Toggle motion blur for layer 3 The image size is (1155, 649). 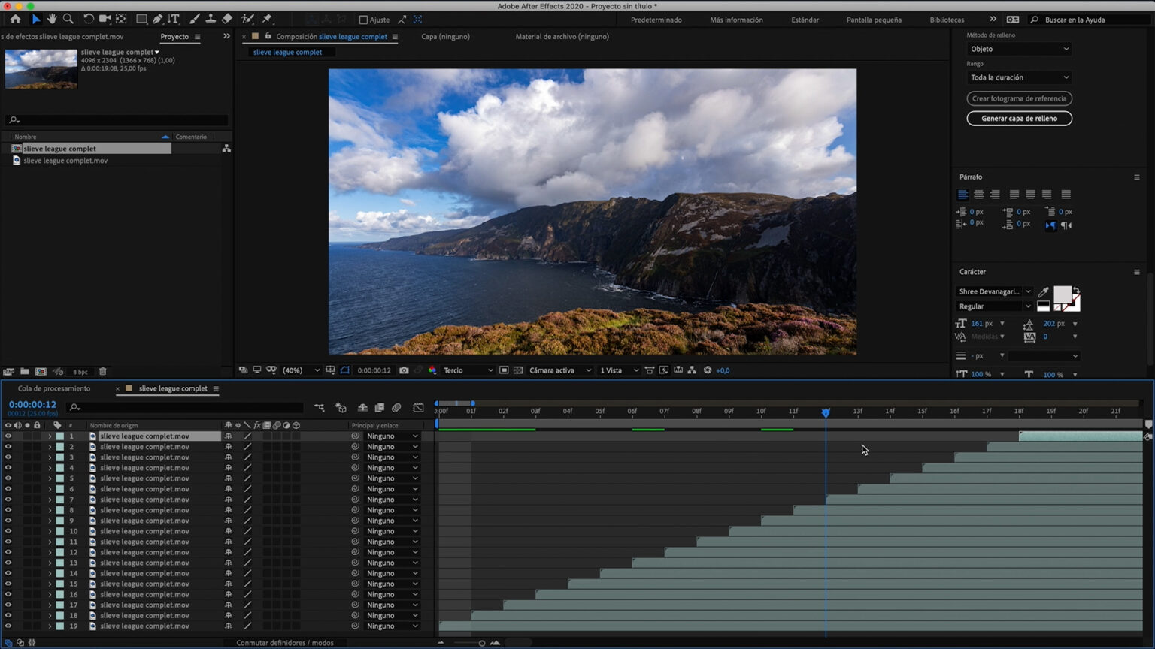point(277,457)
